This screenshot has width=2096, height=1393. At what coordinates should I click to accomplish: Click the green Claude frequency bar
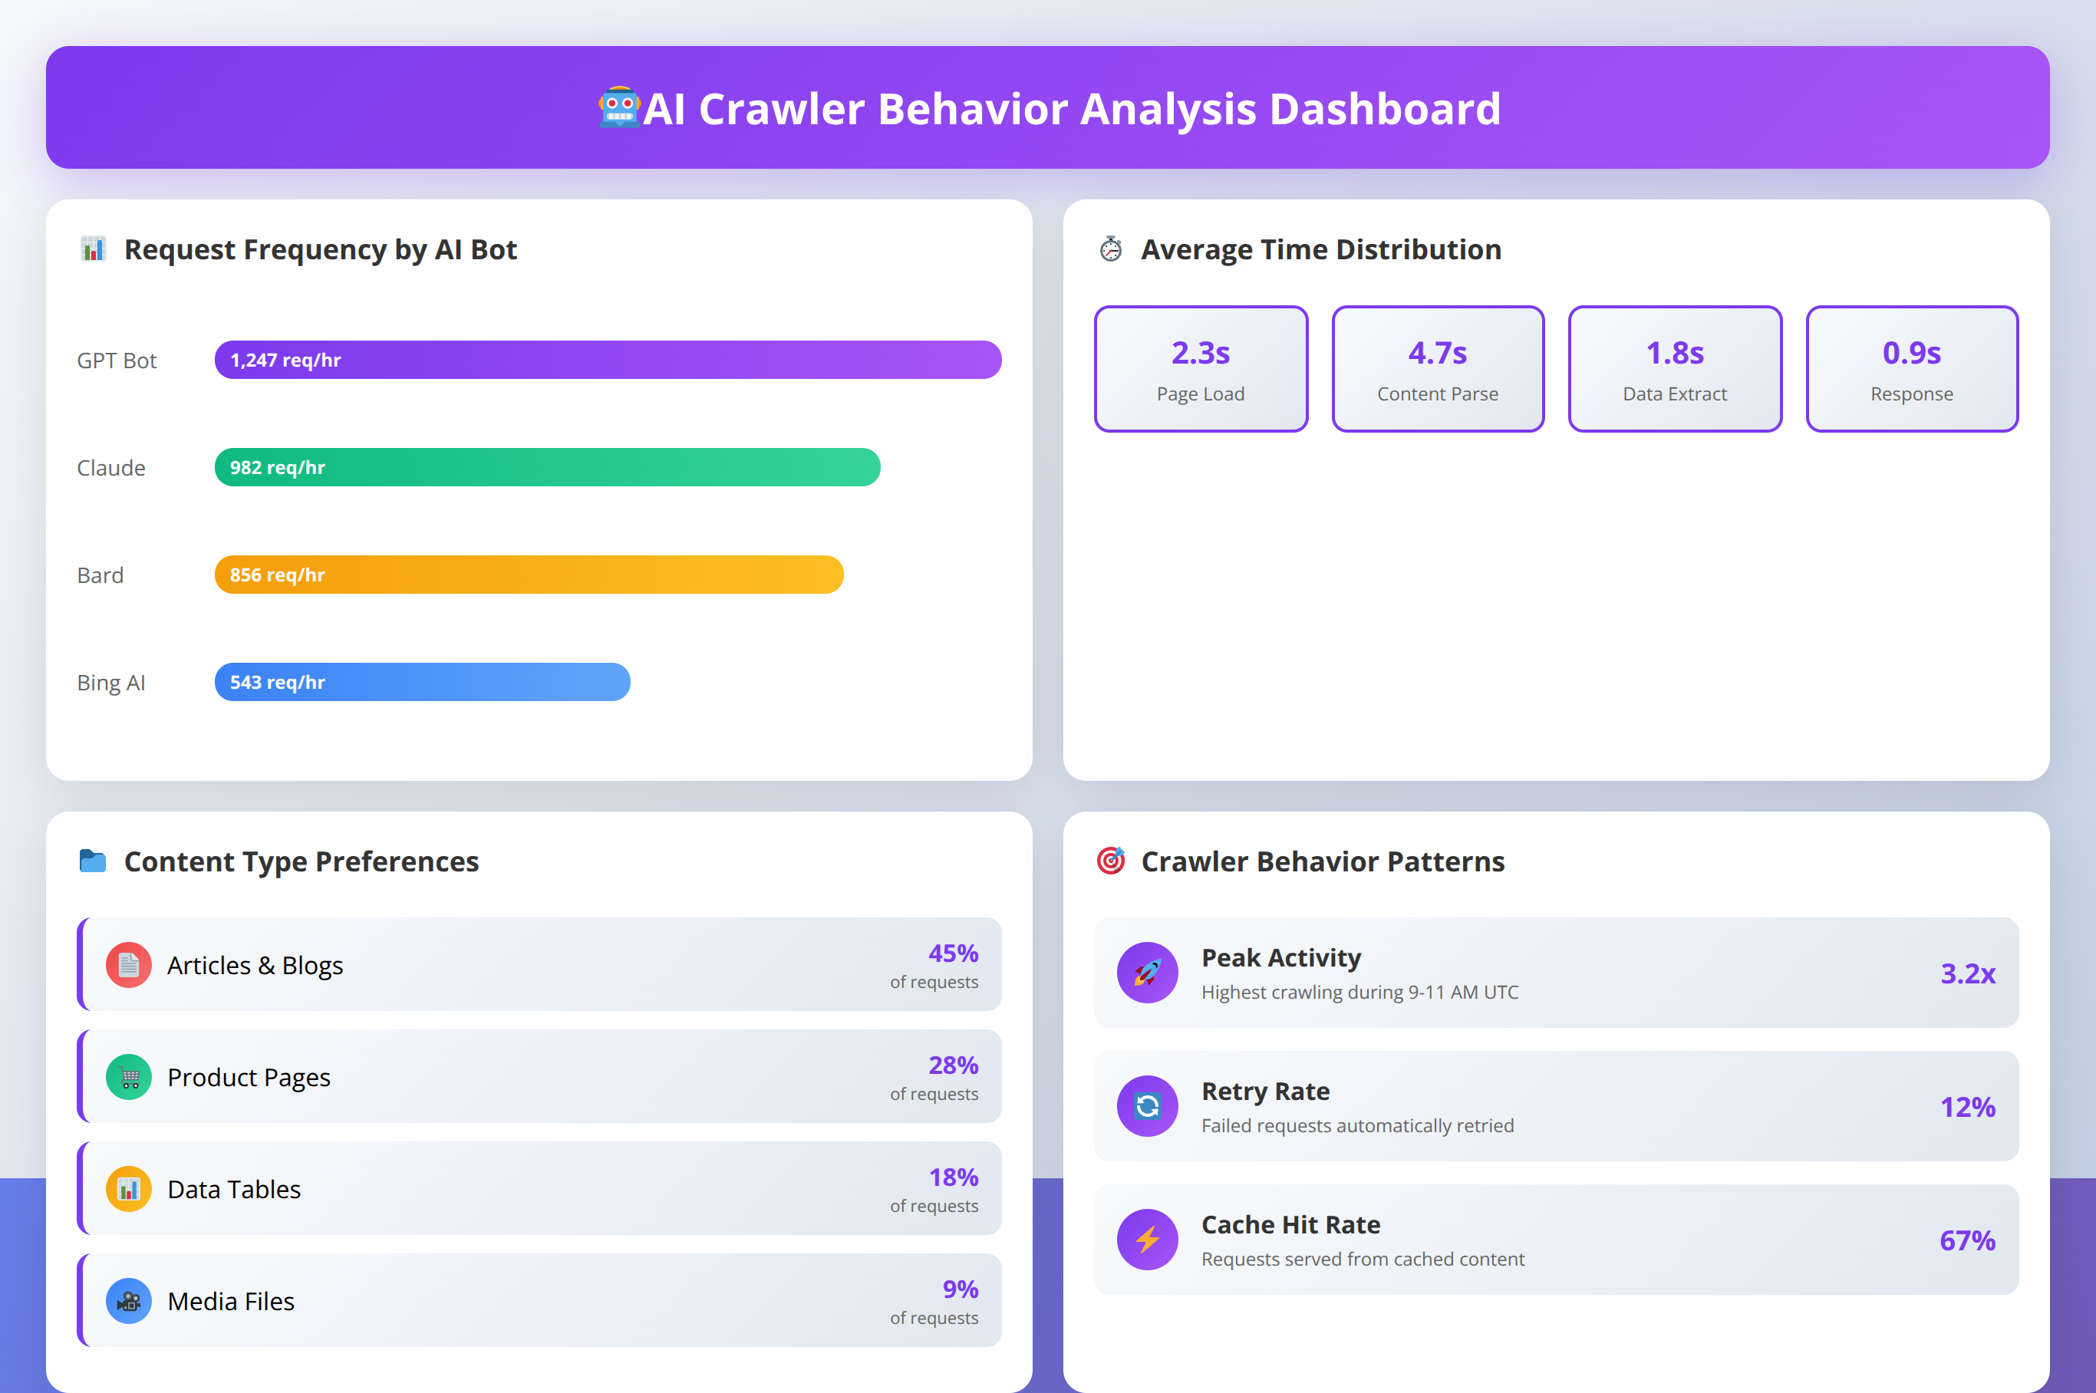(547, 467)
